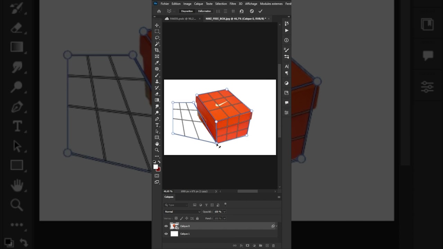Change the screen mode
The height and width of the screenshot is (249, 443).
pos(157,182)
